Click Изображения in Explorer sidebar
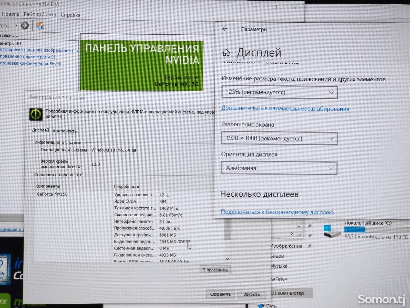 286,246
